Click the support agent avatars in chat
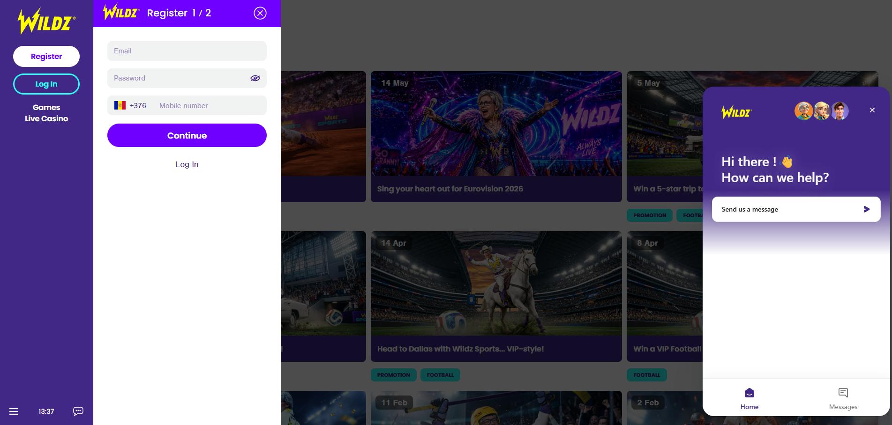The image size is (892, 425). coord(822,111)
